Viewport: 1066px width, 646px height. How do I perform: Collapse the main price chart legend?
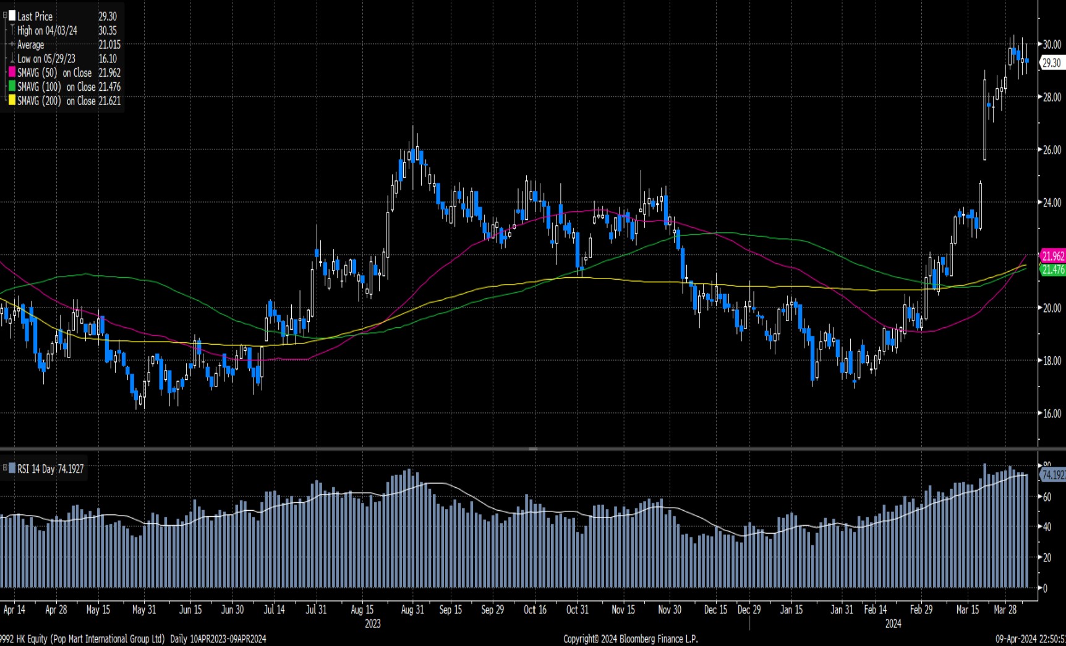click(x=4, y=15)
